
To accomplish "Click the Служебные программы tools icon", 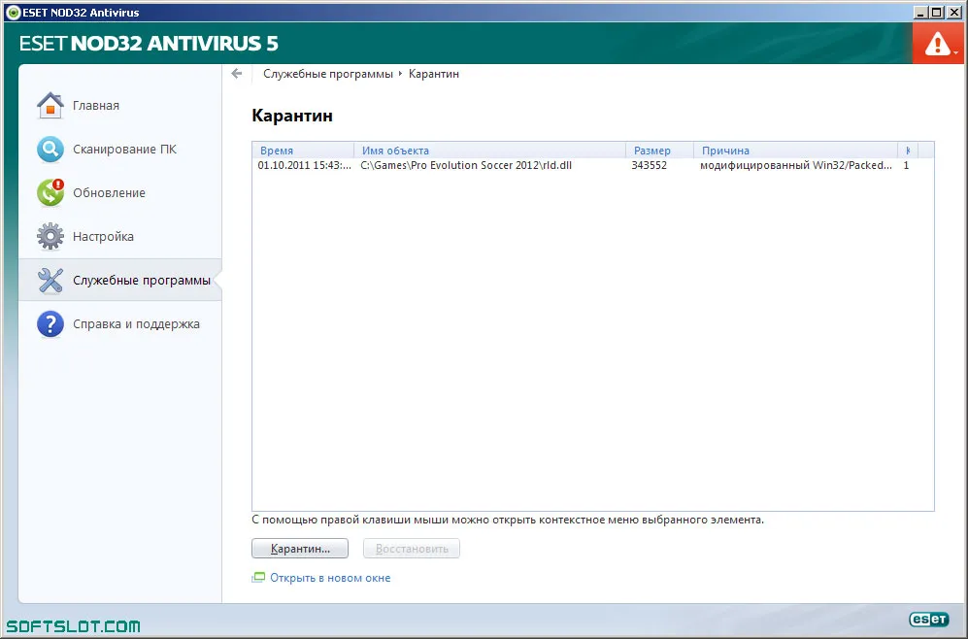I will tap(50, 281).
